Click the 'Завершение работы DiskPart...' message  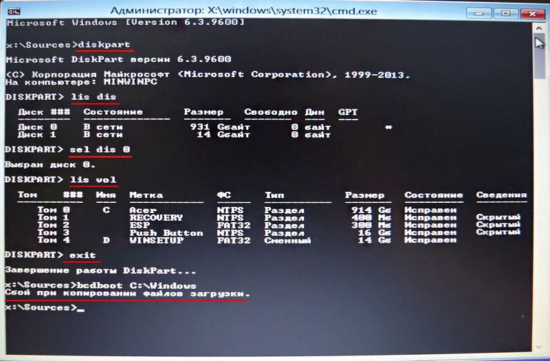point(100,270)
